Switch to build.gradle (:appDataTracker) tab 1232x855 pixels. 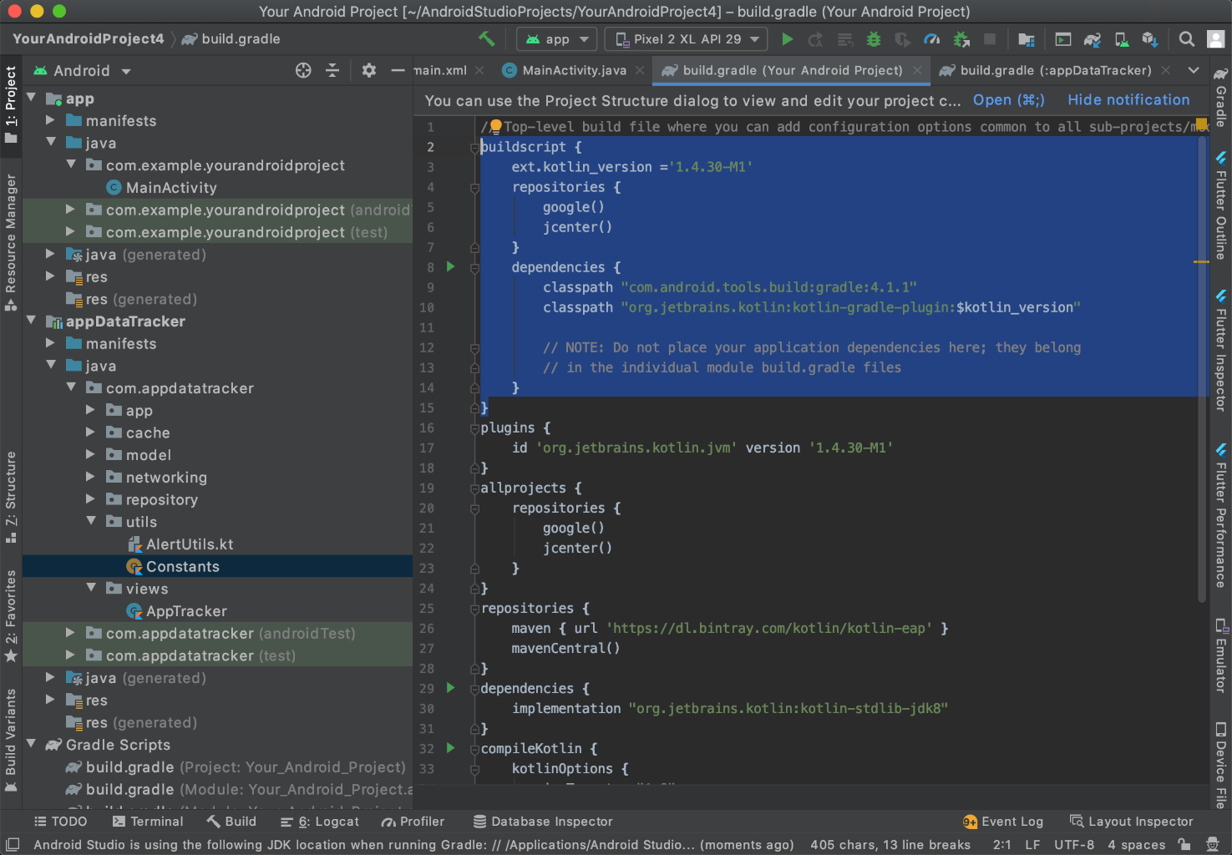pyautogui.click(x=1055, y=70)
